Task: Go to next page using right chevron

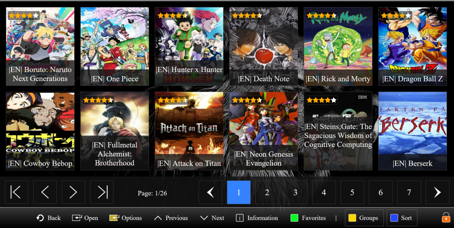Action: tap(73, 192)
